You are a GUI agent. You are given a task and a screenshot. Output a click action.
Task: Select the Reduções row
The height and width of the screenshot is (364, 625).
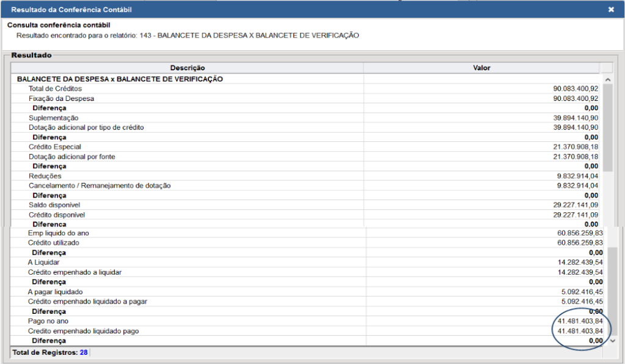click(305, 176)
